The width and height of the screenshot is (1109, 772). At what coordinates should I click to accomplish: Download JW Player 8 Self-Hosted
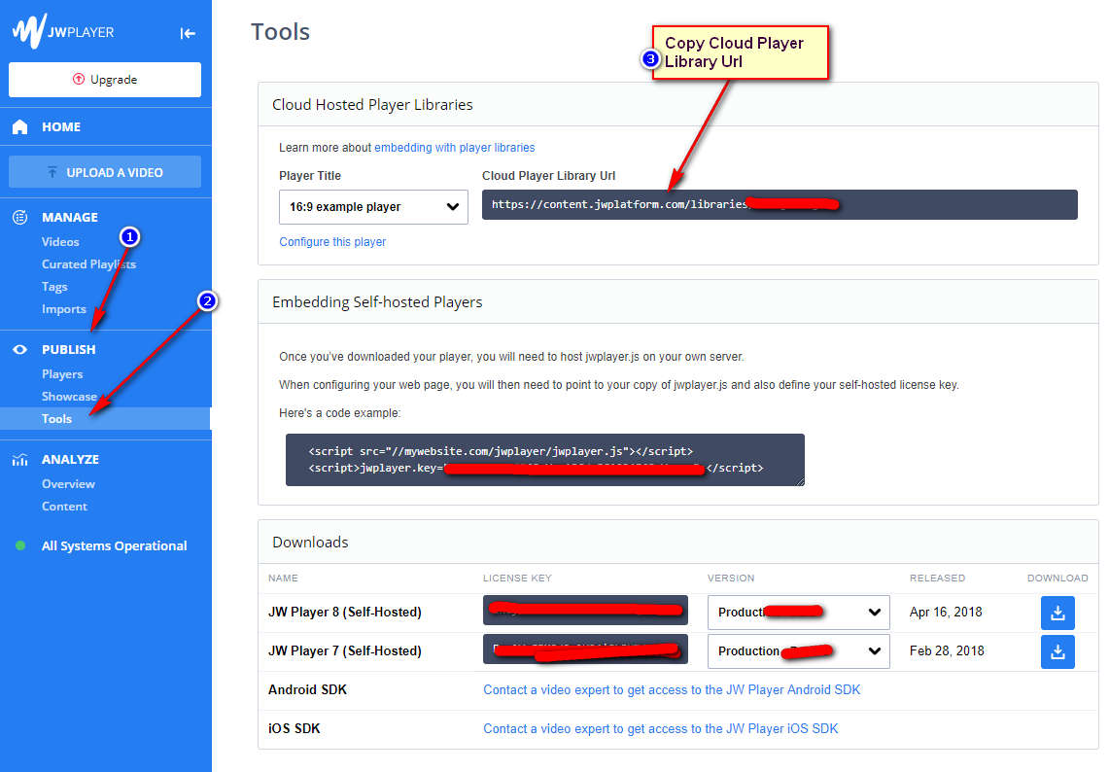tap(1057, 613)
